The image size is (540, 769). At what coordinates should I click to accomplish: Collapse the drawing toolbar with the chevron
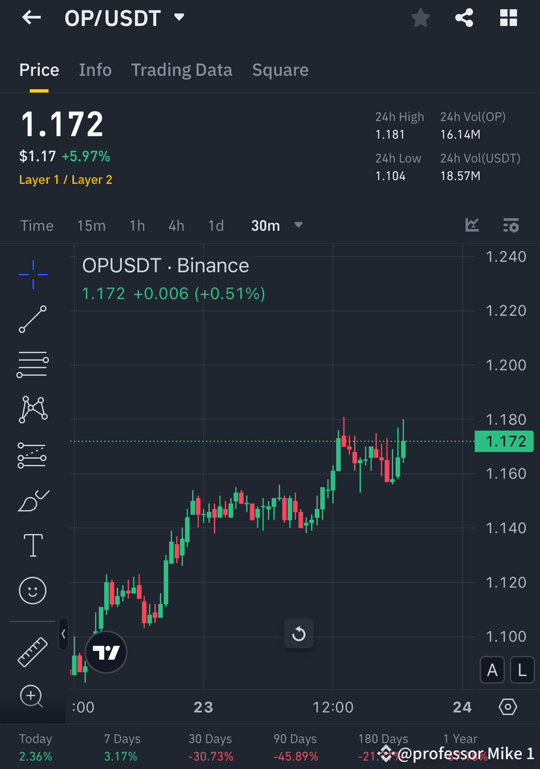coord(63,633)
